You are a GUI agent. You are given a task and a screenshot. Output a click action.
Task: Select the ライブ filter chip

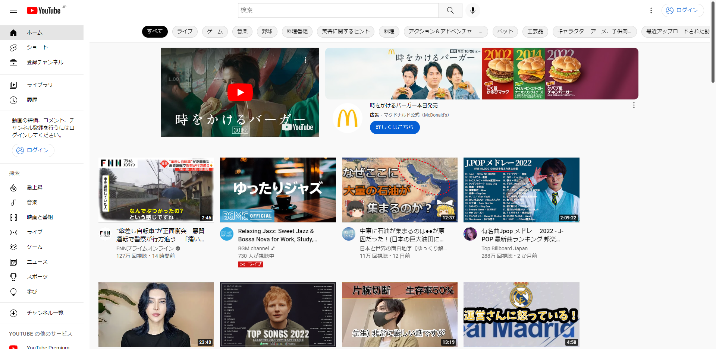[185, 31]
